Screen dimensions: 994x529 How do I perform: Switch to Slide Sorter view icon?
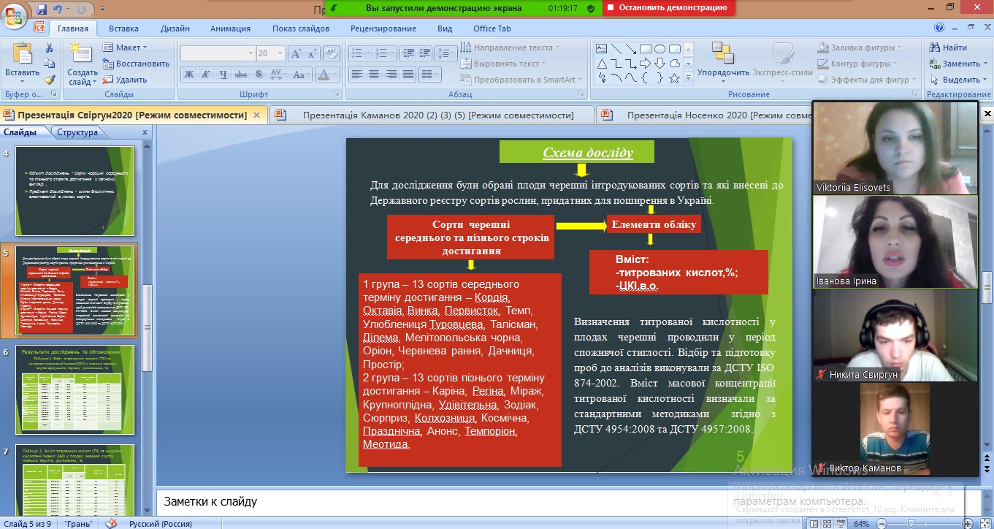click(827, 523)
